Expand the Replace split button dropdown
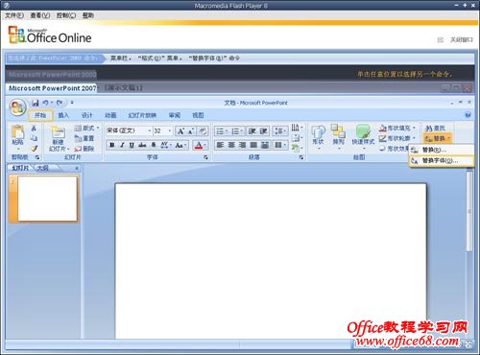 [449, 138]
